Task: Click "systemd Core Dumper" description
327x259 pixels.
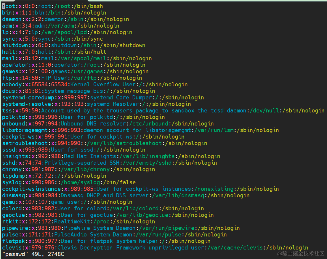Action: tap(121, 98)
